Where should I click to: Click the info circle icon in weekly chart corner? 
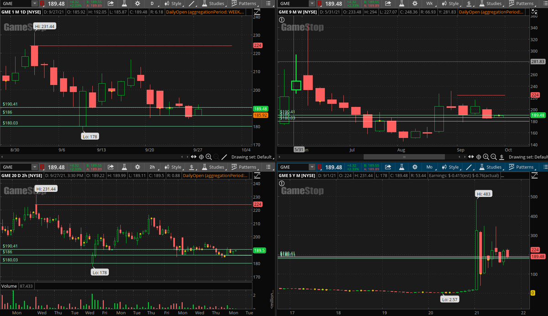click(281, 20)
